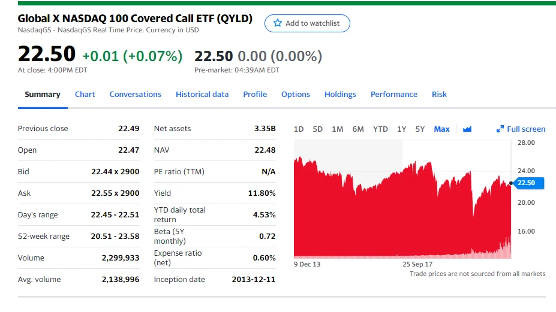Open the Chart tab
Viewport: 556px width, 312px height.
(85, 94)
